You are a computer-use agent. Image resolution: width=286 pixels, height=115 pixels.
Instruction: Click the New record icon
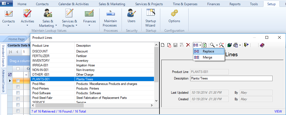tap(163, 45)
